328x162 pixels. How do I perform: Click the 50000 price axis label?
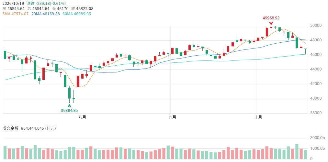click(x=314, y=26)
